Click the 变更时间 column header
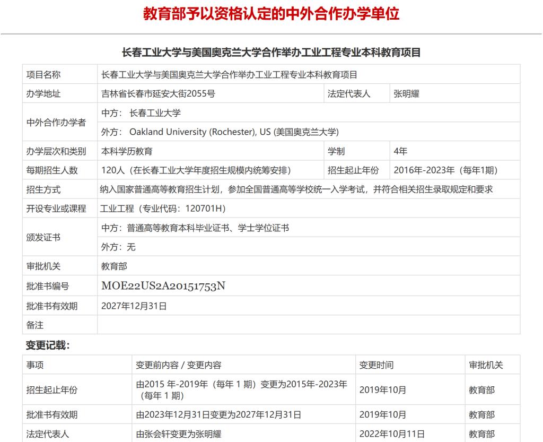The image size is (543, 442). click(x=376, y=365)
